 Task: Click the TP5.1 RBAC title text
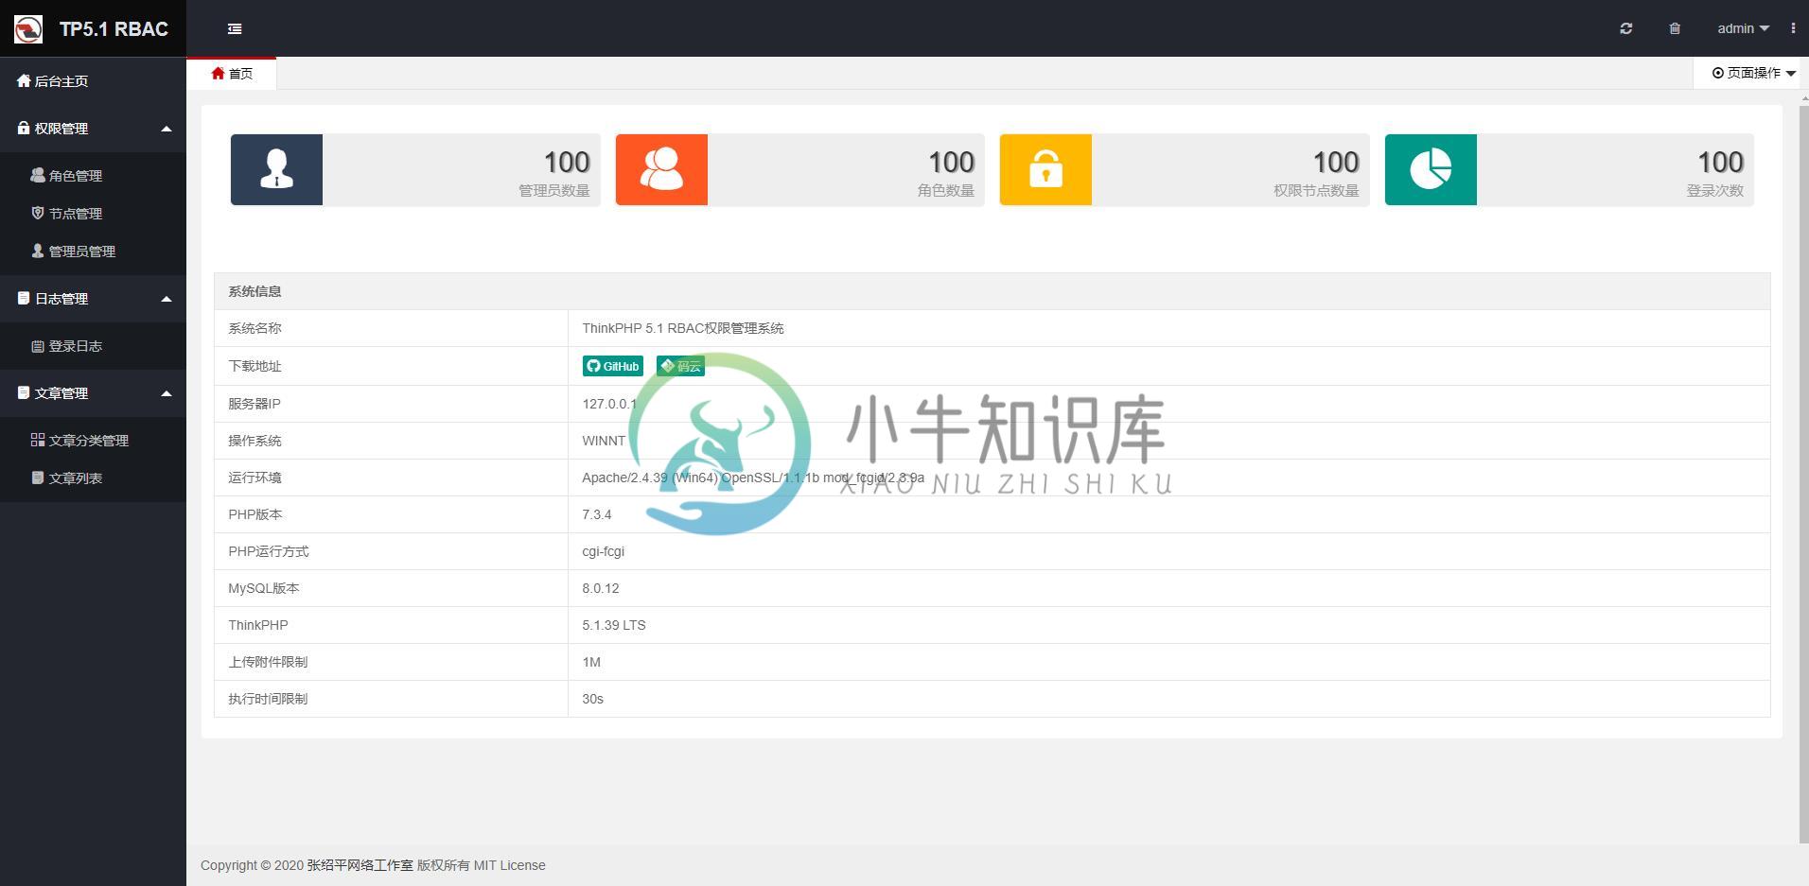click(114, 29)
